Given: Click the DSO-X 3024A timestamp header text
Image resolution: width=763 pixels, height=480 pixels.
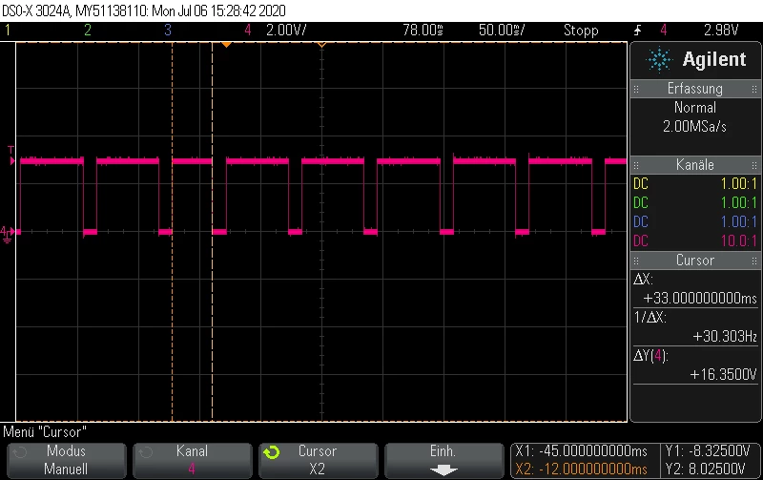Looking at the screenshot, I should [144, 10].
